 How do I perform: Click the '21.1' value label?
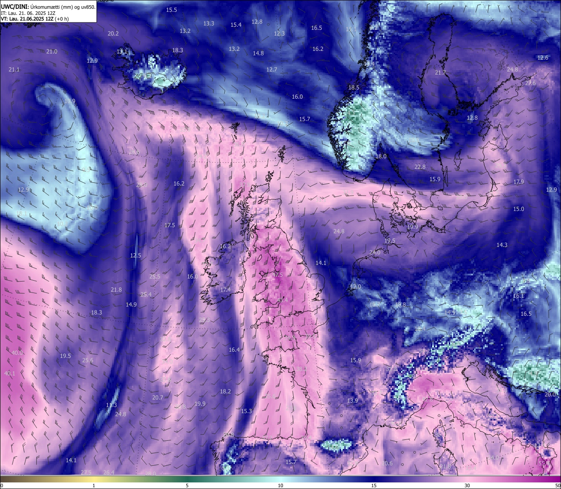14,69
